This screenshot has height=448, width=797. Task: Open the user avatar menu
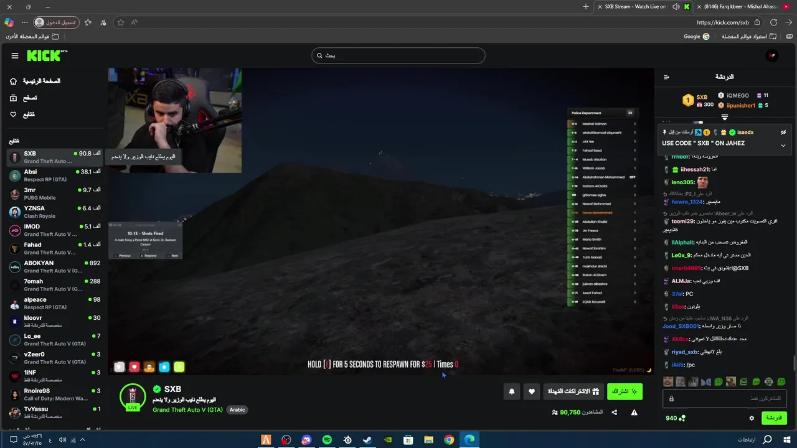click(772, 55)
